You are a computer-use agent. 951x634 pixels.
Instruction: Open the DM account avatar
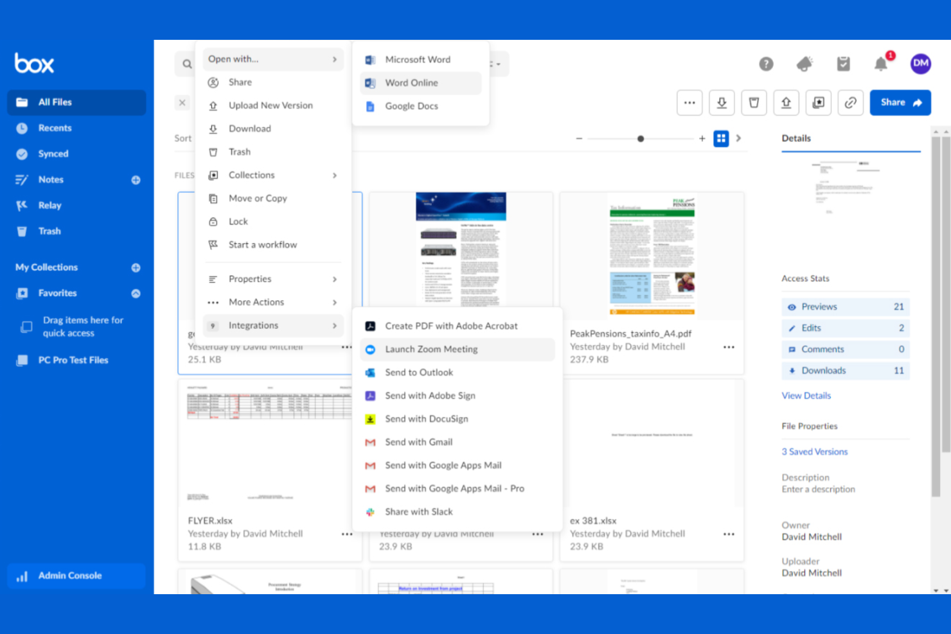[x=920, y=64]
